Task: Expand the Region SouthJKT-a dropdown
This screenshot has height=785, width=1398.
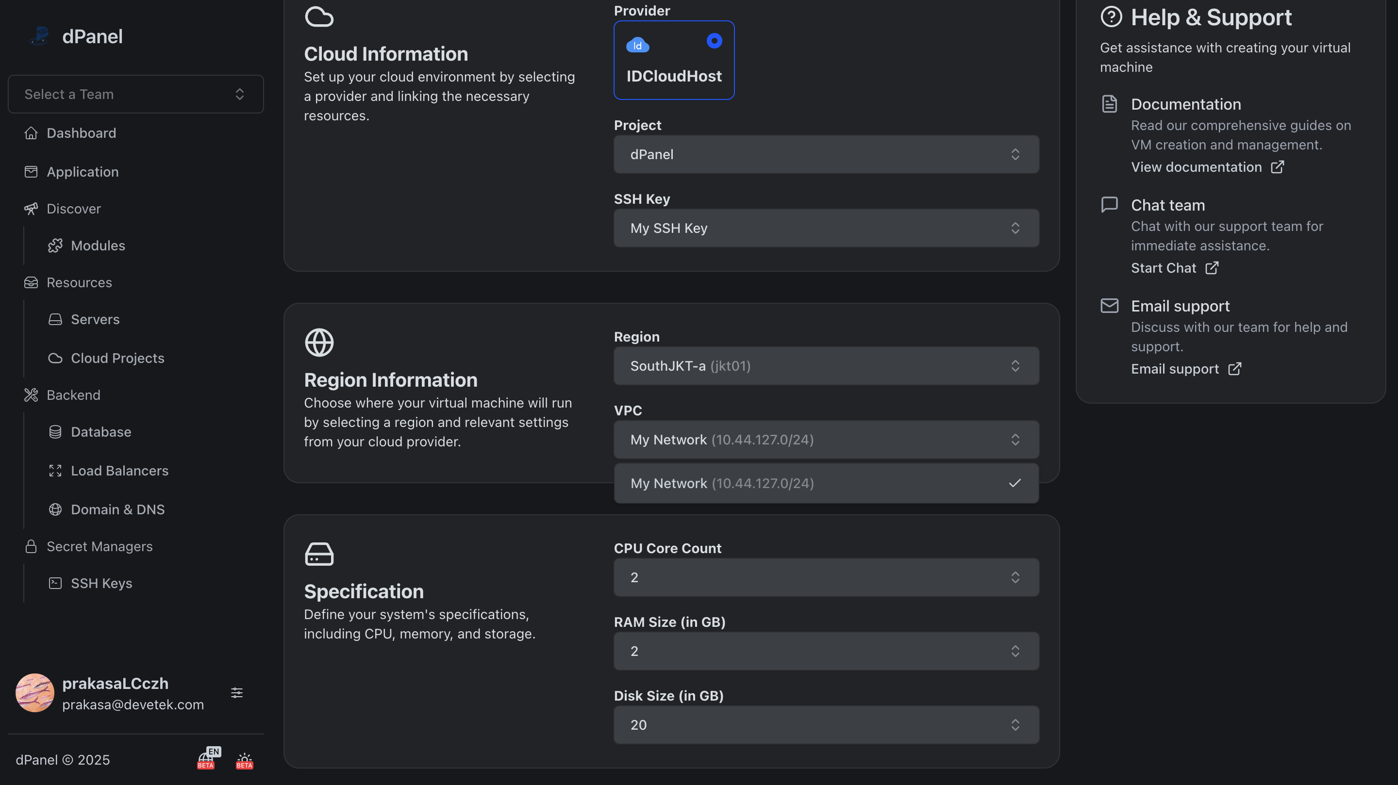Action: coord(826,366)
